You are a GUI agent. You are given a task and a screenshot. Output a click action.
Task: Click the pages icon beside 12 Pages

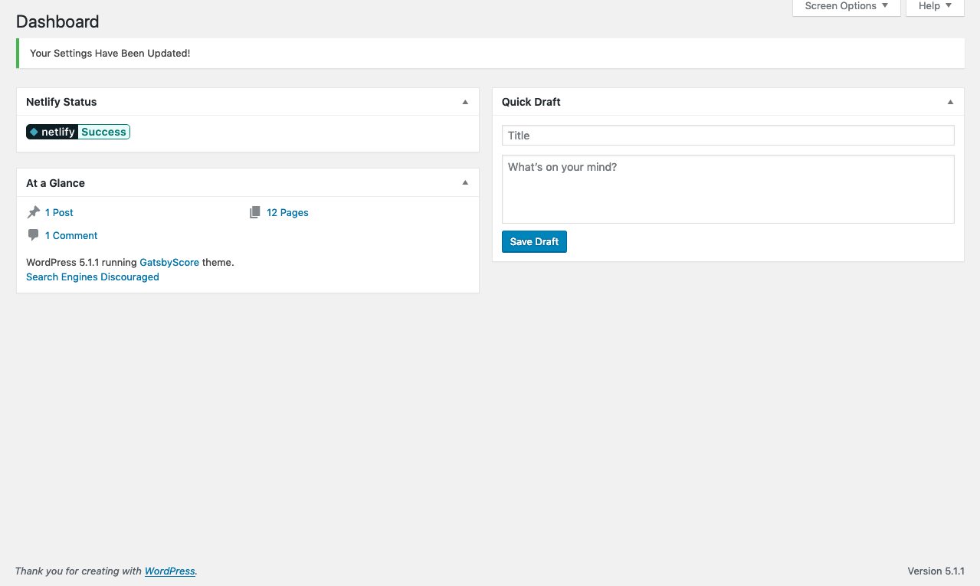point(255,212)
